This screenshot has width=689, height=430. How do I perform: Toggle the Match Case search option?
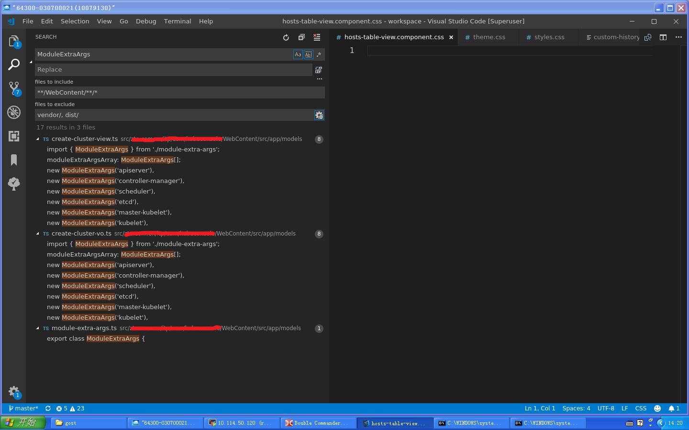pyautogui.click(x=298, y=54)
